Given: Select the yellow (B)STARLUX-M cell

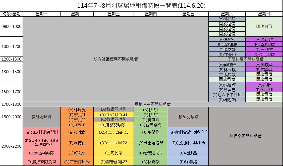Looking at the screenshot, I should [x=114, y=115].
